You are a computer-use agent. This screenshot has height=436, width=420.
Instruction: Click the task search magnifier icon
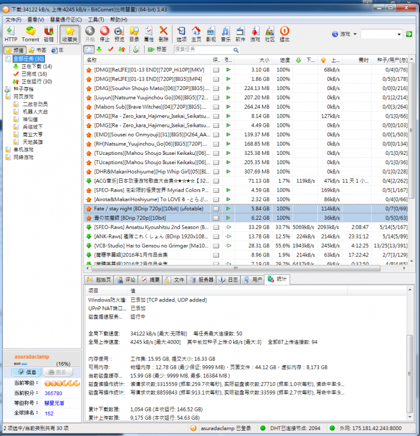[236, 50]
